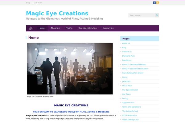This screenshot has width=185, height=123.
Task: Click the YOUR GATEWAY TO GLAMOROUS WORLD subheading
Action: click(x=71, y=112)
